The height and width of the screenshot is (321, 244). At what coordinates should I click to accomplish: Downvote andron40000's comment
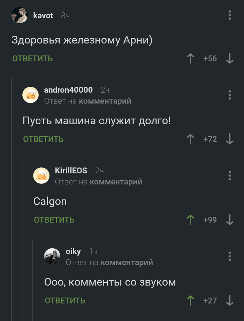(x=230, y=139)
